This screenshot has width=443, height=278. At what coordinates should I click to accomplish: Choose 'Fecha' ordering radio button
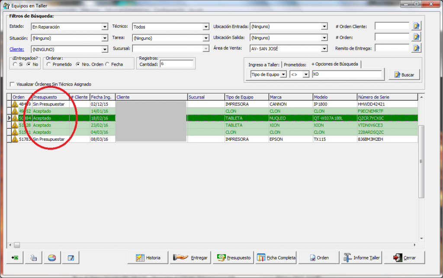(x=107, y=64)
